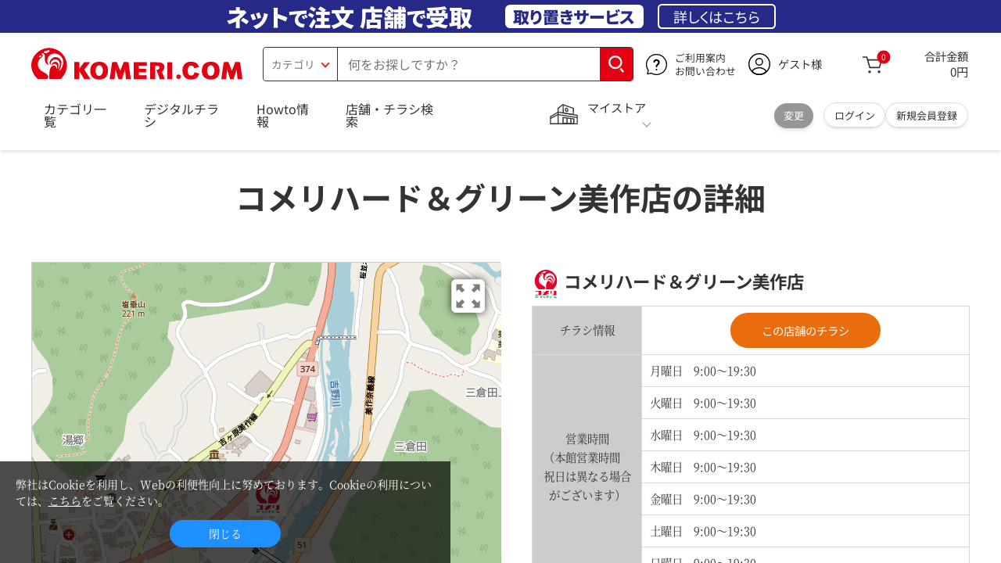This screenshot has height=563, width=1001.
Task: Click the search input field
Action: point(468,64)
